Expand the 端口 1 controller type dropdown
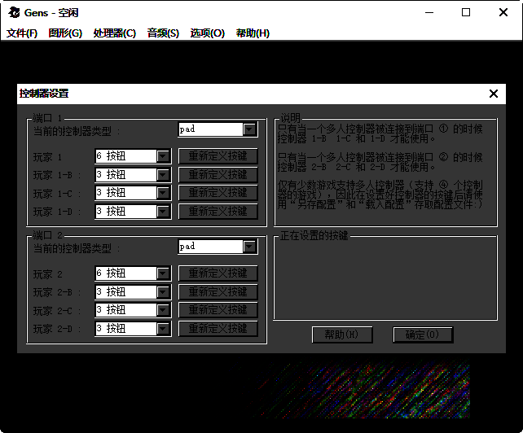The width and height of the screenshot is (523, 433). click(249, 129)
